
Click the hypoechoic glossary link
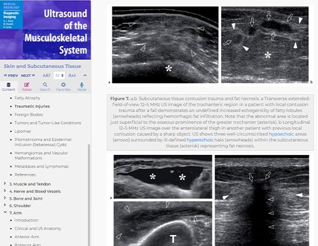point(282,134)
